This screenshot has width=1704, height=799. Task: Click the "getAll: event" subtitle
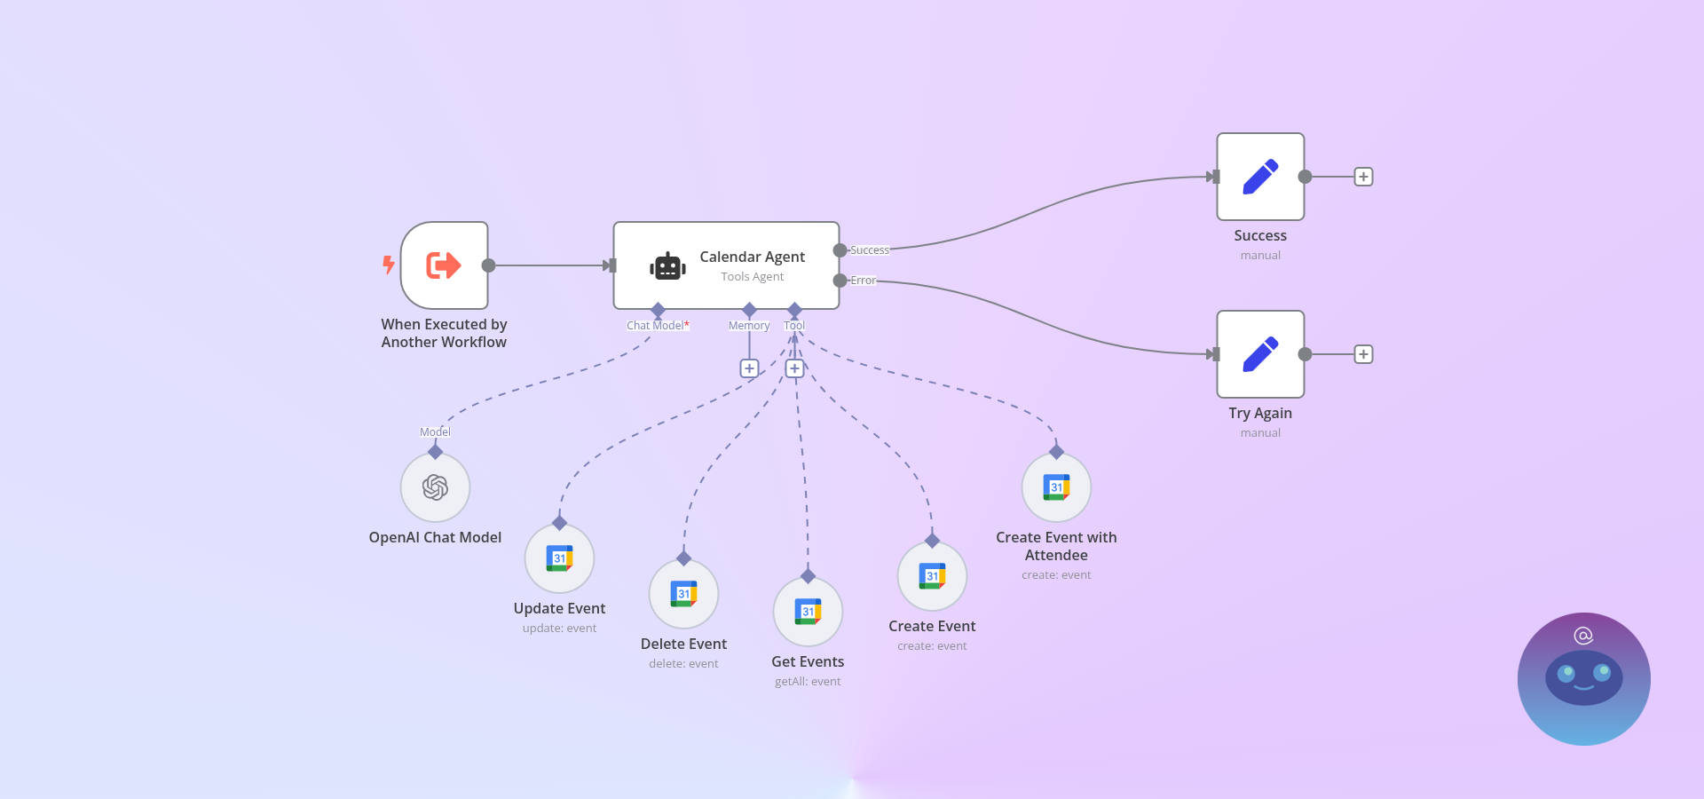click(808, 682)
